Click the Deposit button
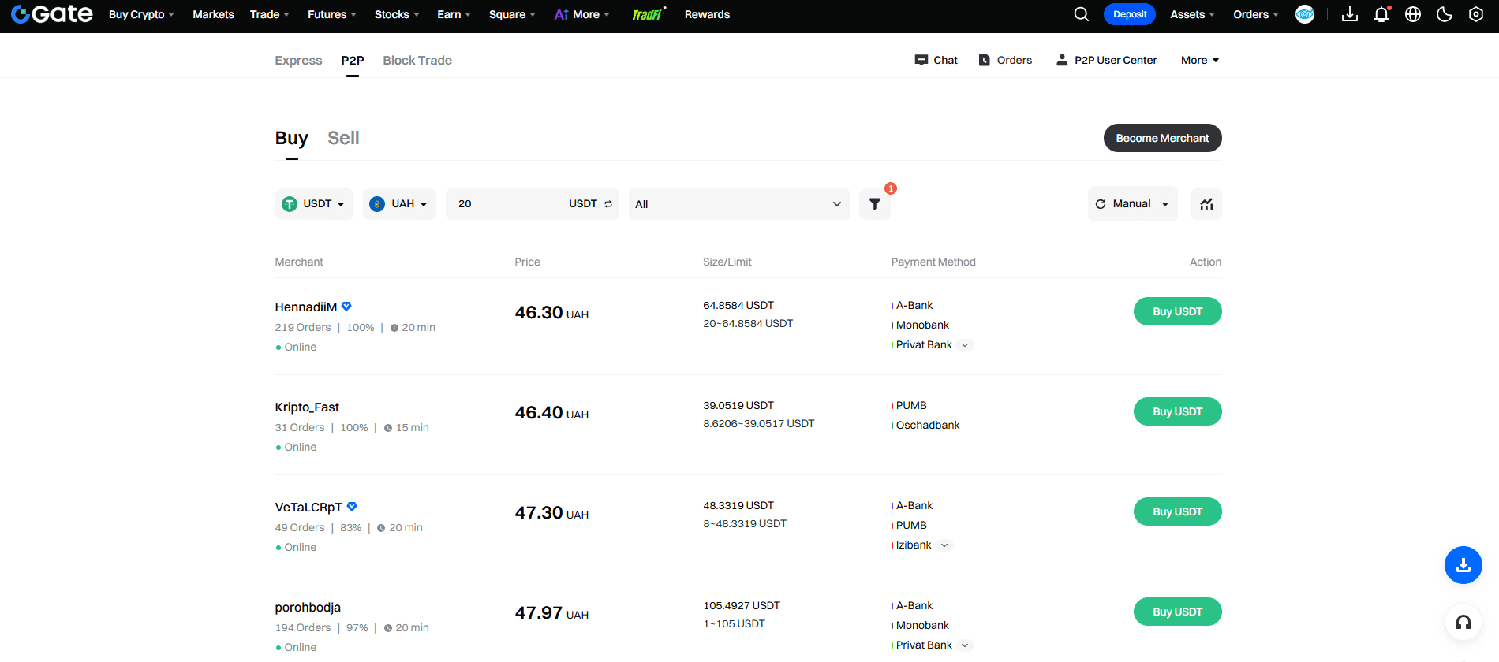The width and height of the screenshot is (1499, 662). (x=1130, y=14)
